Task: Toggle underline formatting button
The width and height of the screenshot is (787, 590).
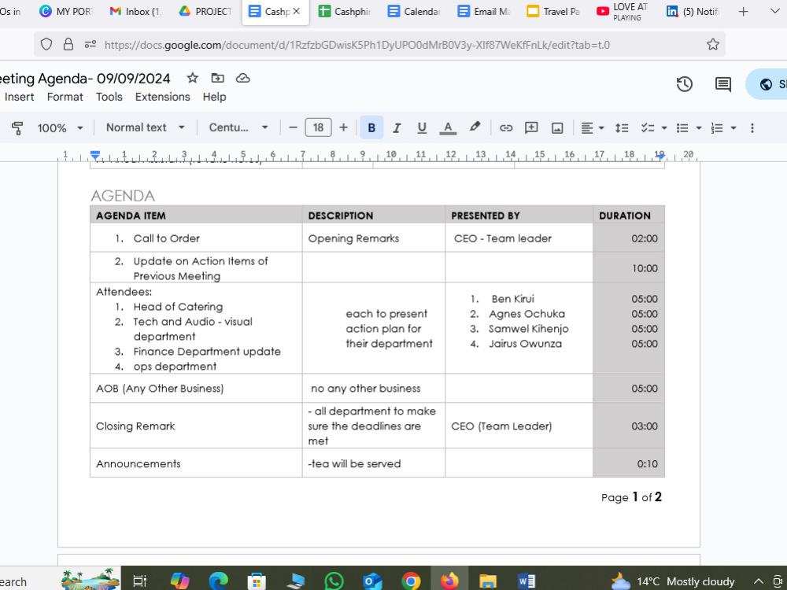Action: [422, 128]
